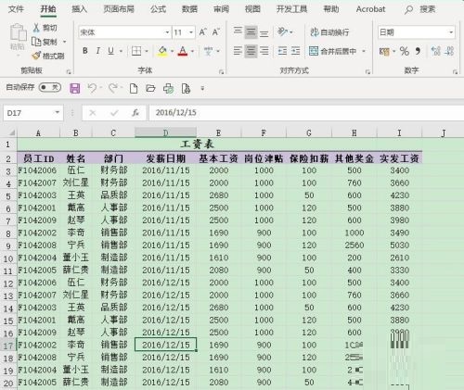Apply the yellow fill color
The height and width of the screenshot is (390, 464).
pos(162,51)
